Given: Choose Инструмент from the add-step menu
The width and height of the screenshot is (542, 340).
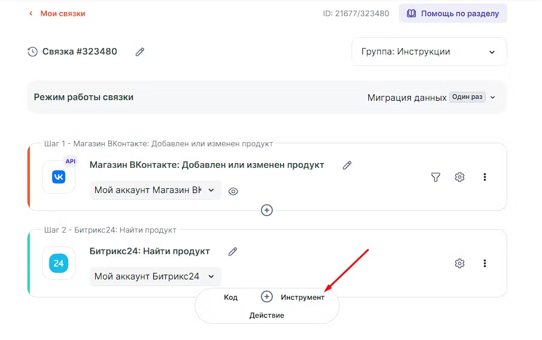Looking at the screenshot, I should point(302,297).
